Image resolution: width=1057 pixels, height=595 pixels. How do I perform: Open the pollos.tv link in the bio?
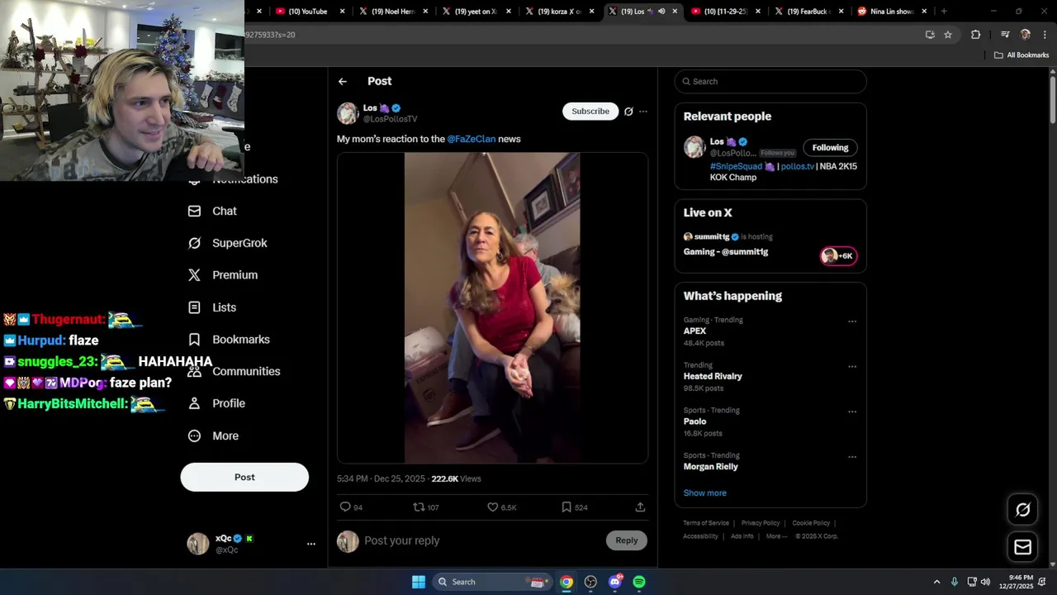797,166
